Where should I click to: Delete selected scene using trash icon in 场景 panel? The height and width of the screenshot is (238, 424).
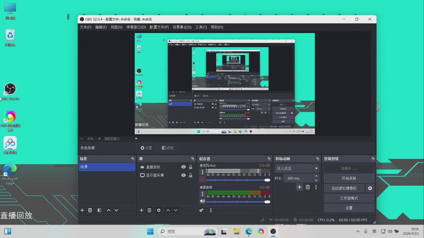(x=90, y=210)
